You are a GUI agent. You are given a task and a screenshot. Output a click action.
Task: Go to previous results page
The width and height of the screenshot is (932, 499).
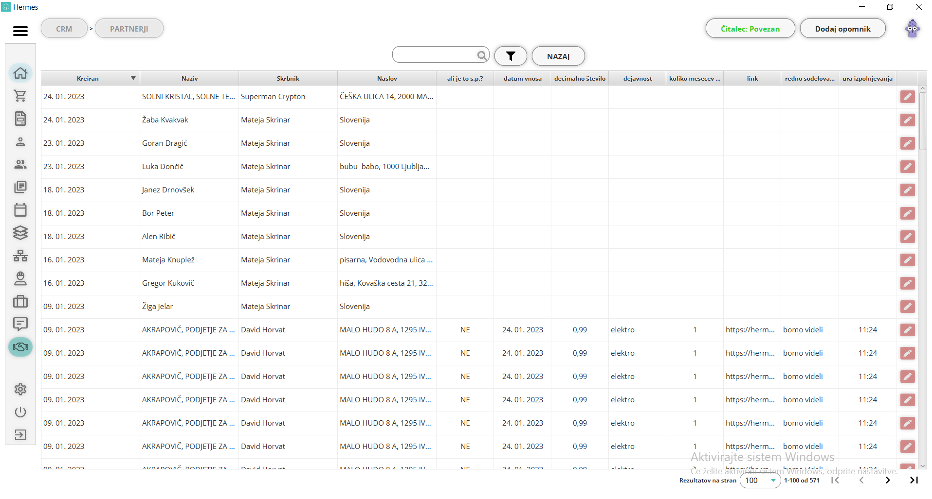861,480
